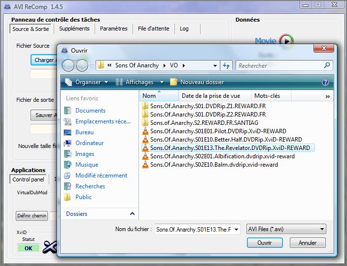
Task: Open Images favorite link
Action: click(85, 154)
